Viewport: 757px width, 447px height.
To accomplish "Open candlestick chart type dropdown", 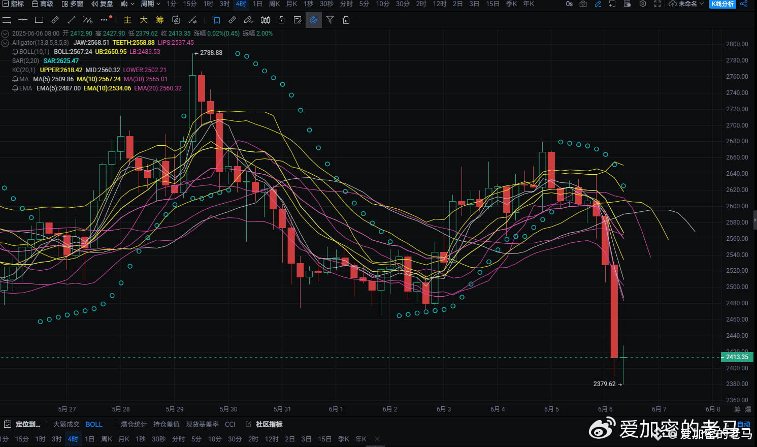I will (x=127, y=4).
